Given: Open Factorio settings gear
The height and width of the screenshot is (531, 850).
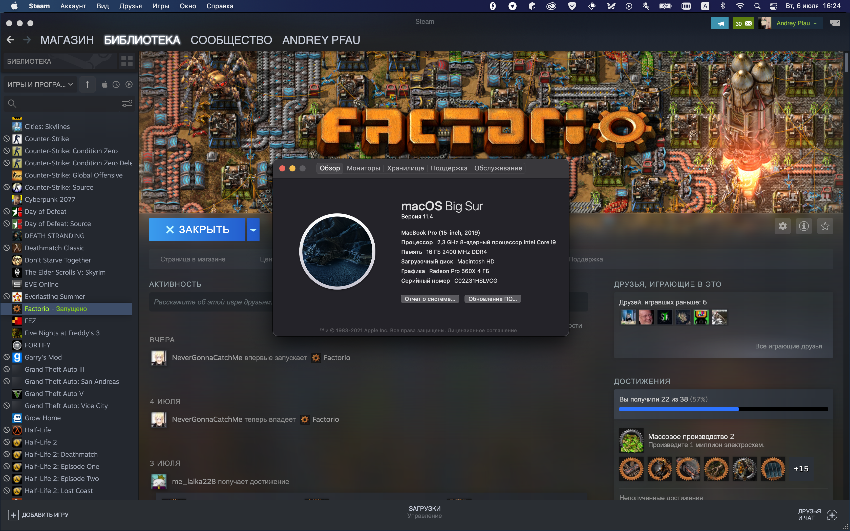Looking at the screenshot, I should (782, 226).
